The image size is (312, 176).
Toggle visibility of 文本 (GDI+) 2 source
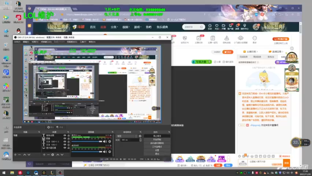coord(65,142)
